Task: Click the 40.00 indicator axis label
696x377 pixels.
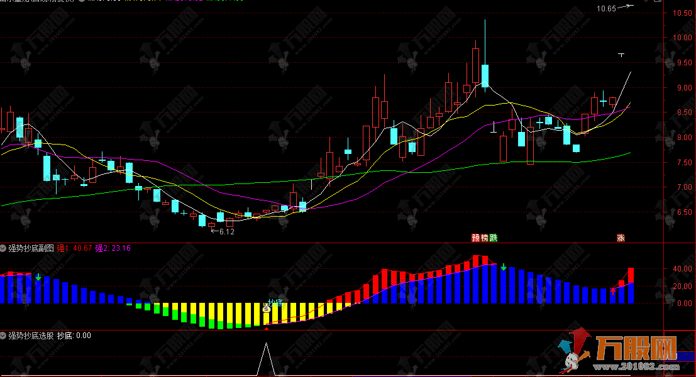Action: click(x=683, y=269)
